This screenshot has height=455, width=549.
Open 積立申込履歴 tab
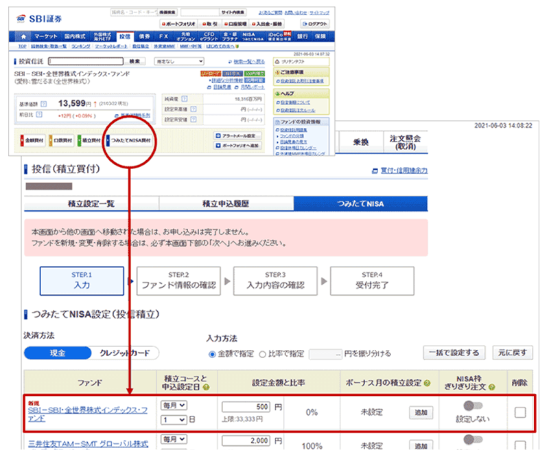pyautogui.click(x=226, y=203)
